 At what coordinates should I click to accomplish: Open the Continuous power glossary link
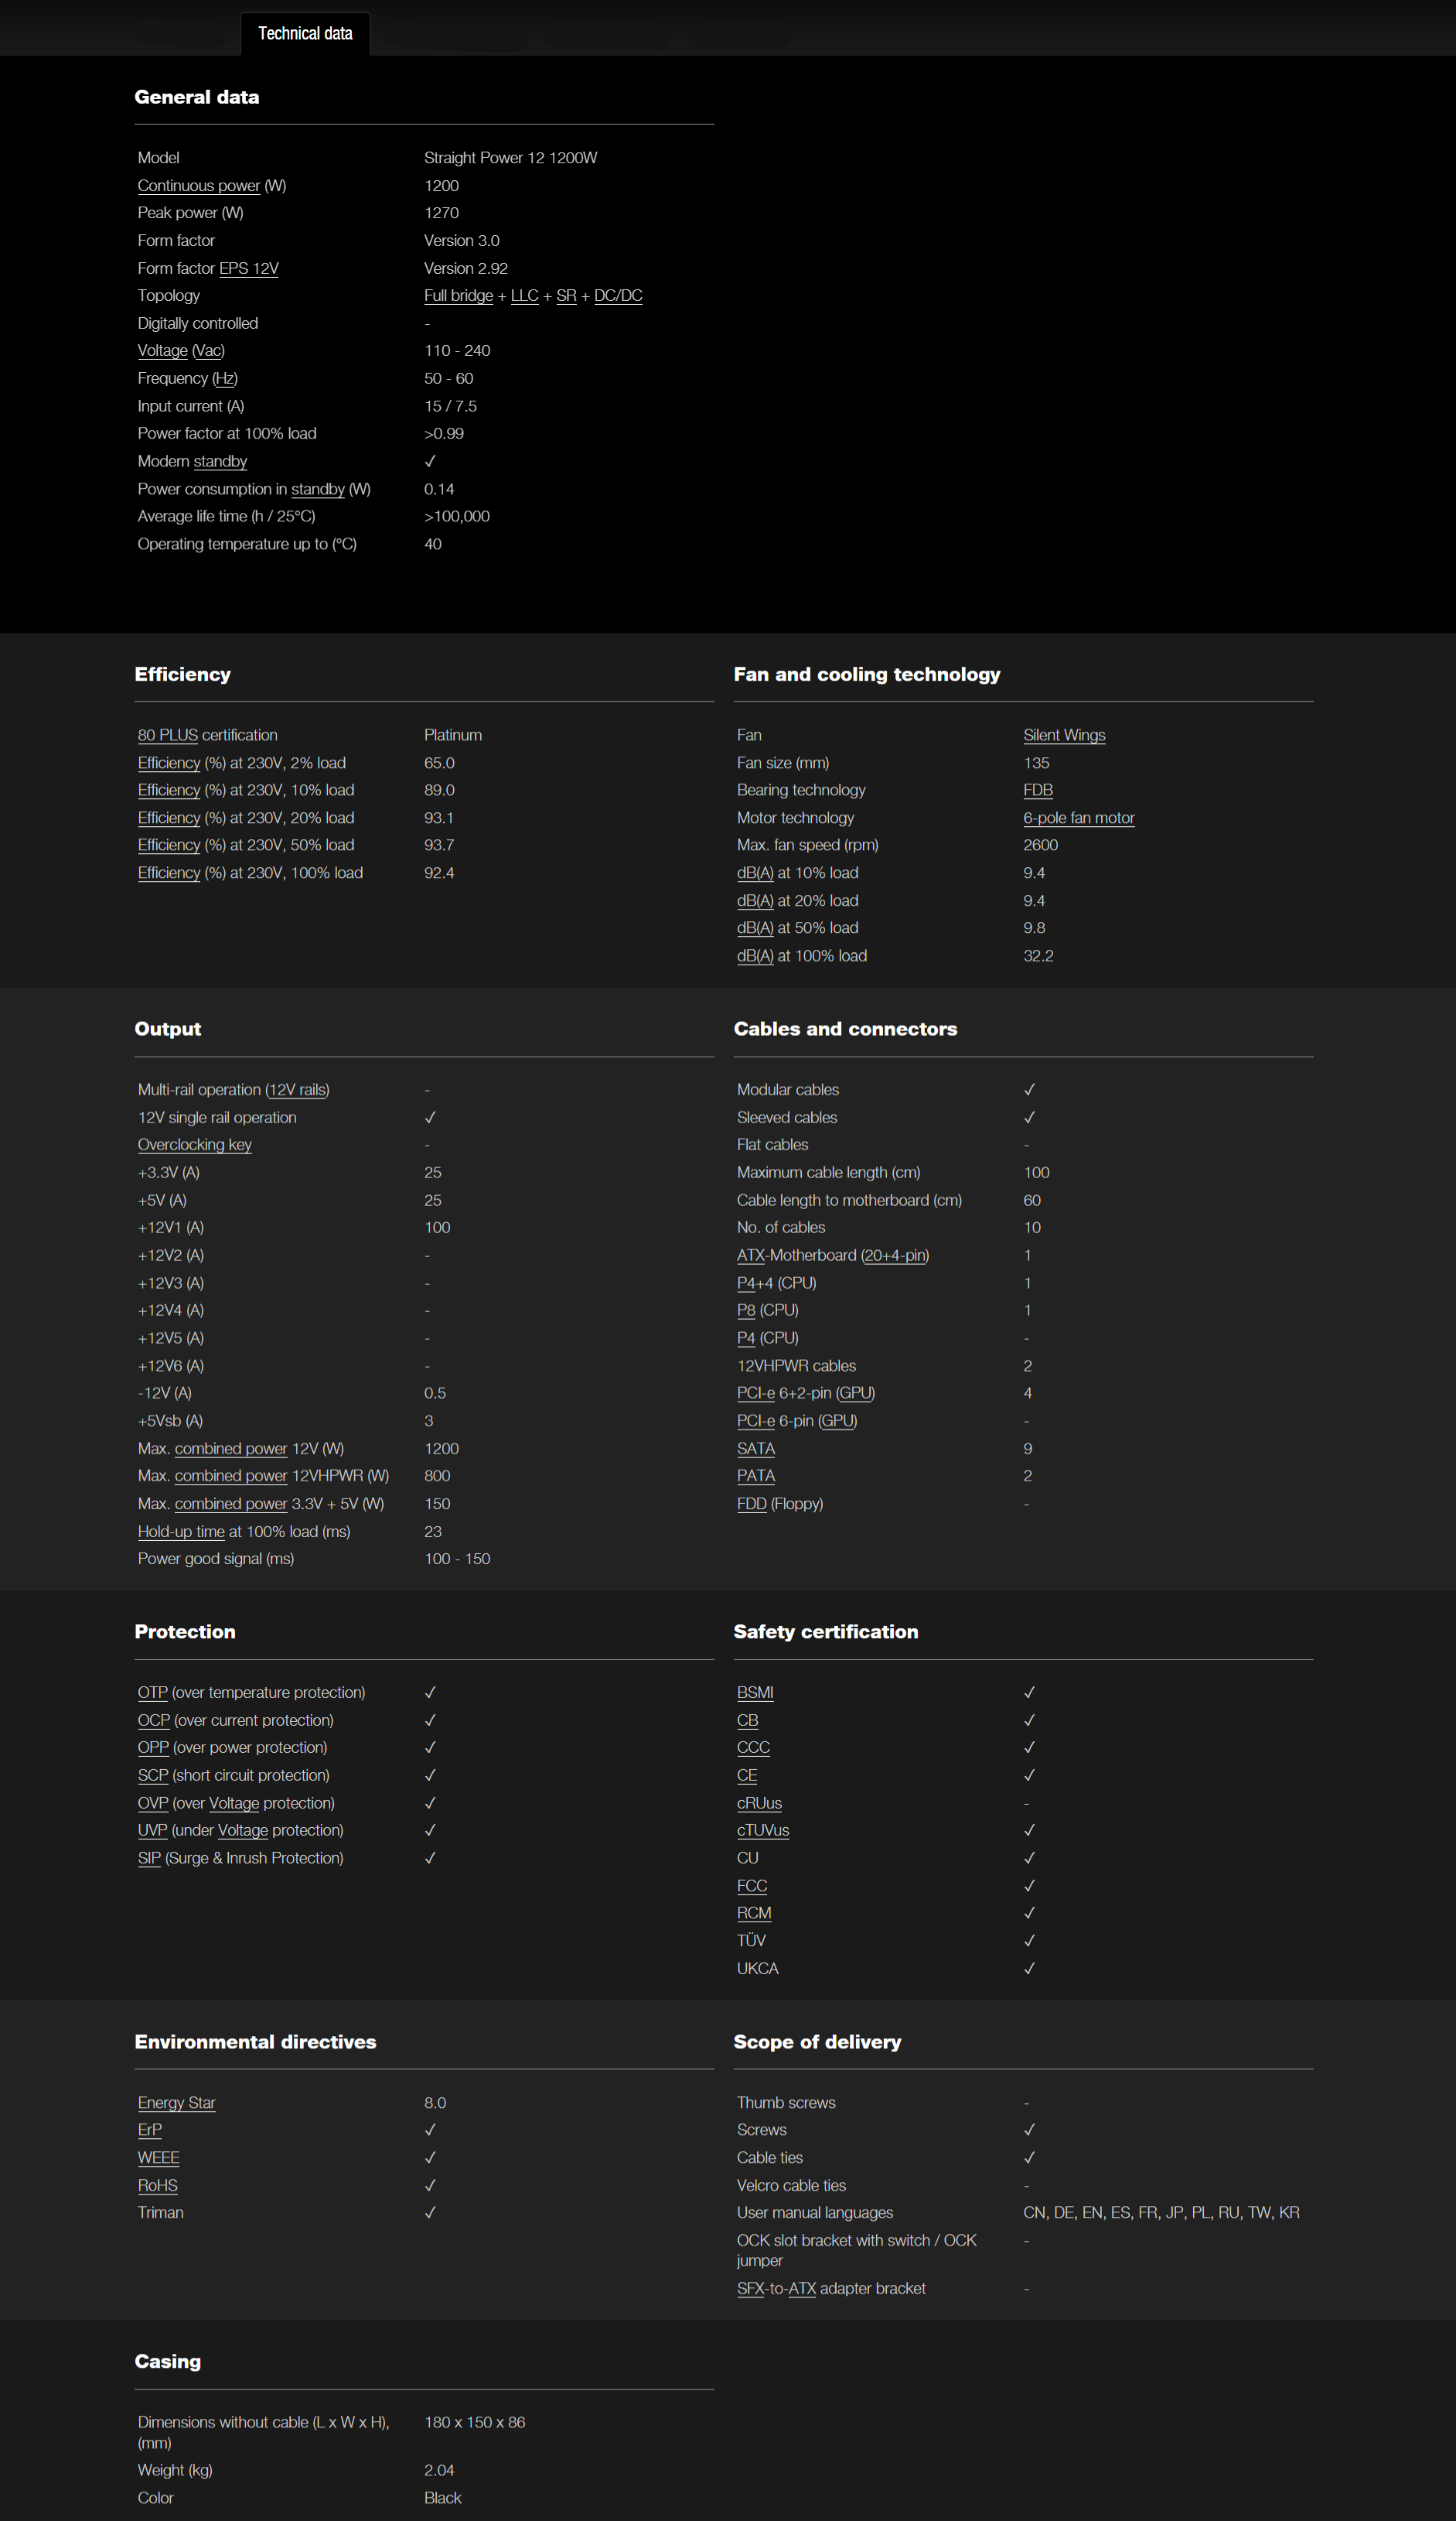(x=198, y=186)
